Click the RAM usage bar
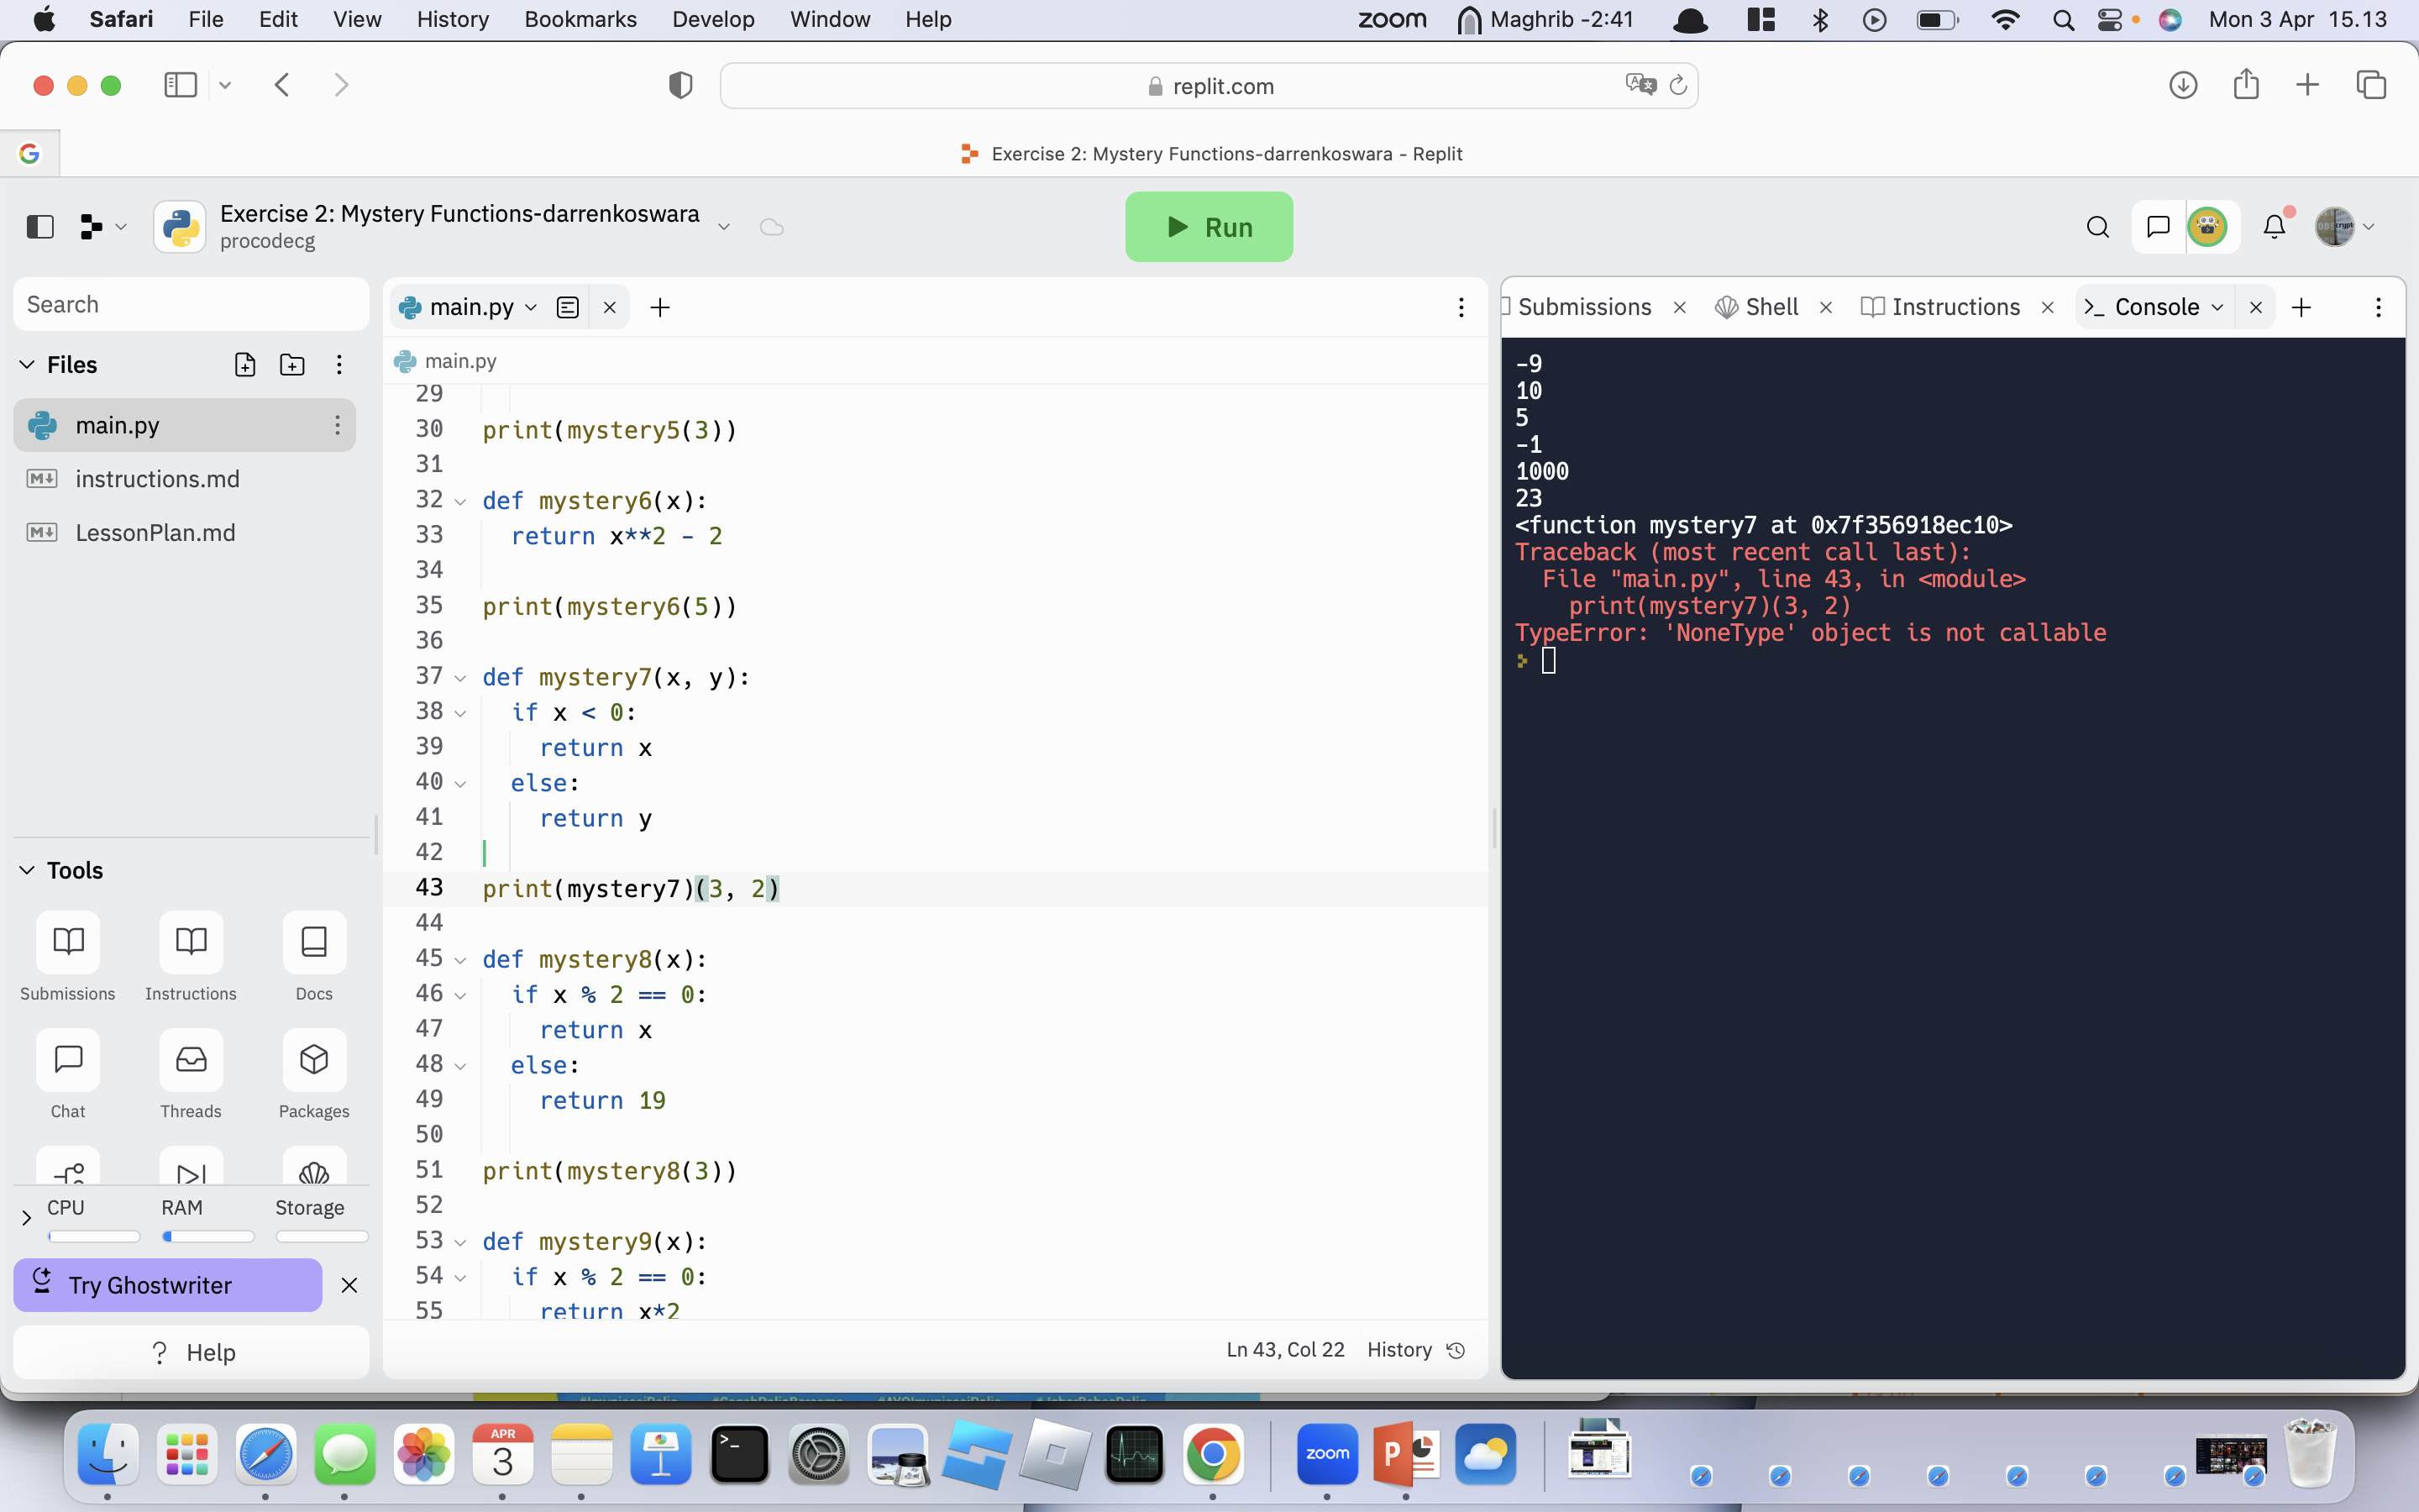 (208, 1237)
